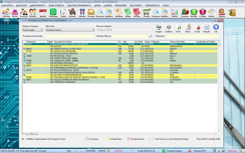This screenshot has height=153, width=245.
Task: Click the Dentista toolbar icon
Action: [x=33, y=13]
